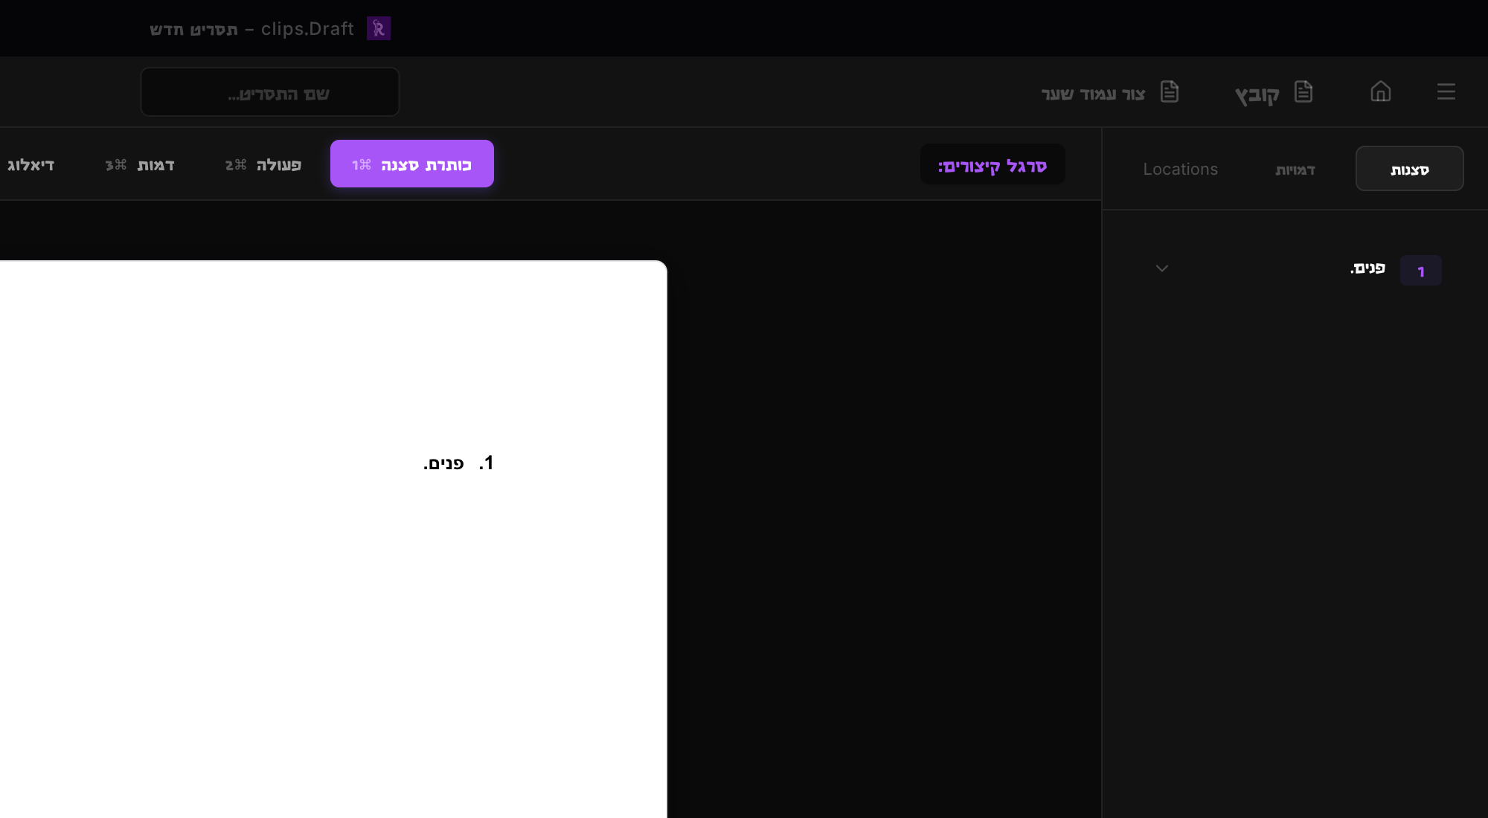The width and height of the screenshot is (1488, 818).
Task: Switch to the סצנות tab
Action: point(1409,169)
